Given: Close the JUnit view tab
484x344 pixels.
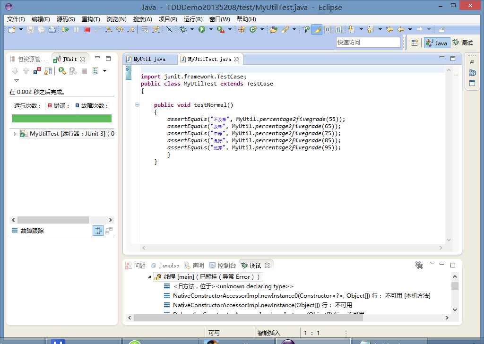Looking at the screenshot, I should 83,59.
